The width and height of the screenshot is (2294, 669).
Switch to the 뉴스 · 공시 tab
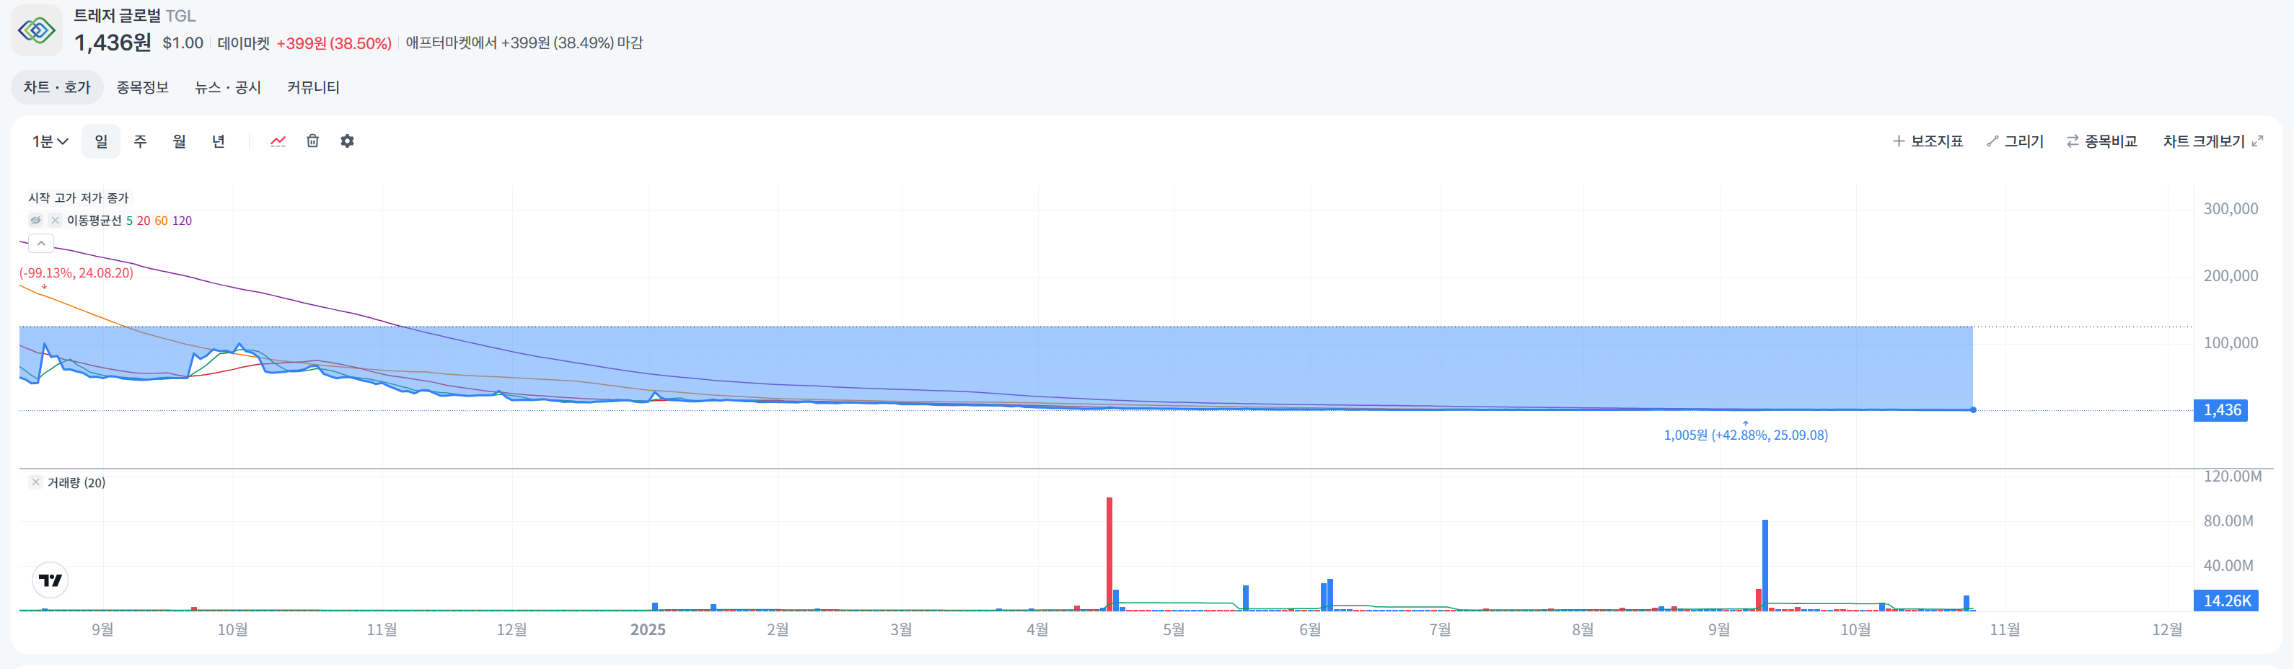tap(228, 87)
